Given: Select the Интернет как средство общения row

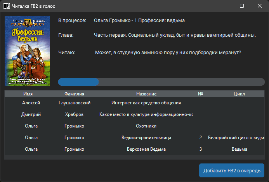Looking at the screenshot, I should (x=146, y=103).
